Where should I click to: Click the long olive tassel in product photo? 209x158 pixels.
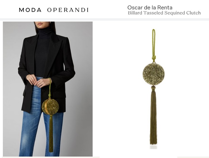point(154,117)
